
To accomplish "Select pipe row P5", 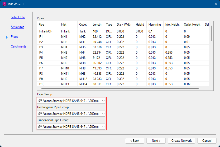I will (123, 58).
